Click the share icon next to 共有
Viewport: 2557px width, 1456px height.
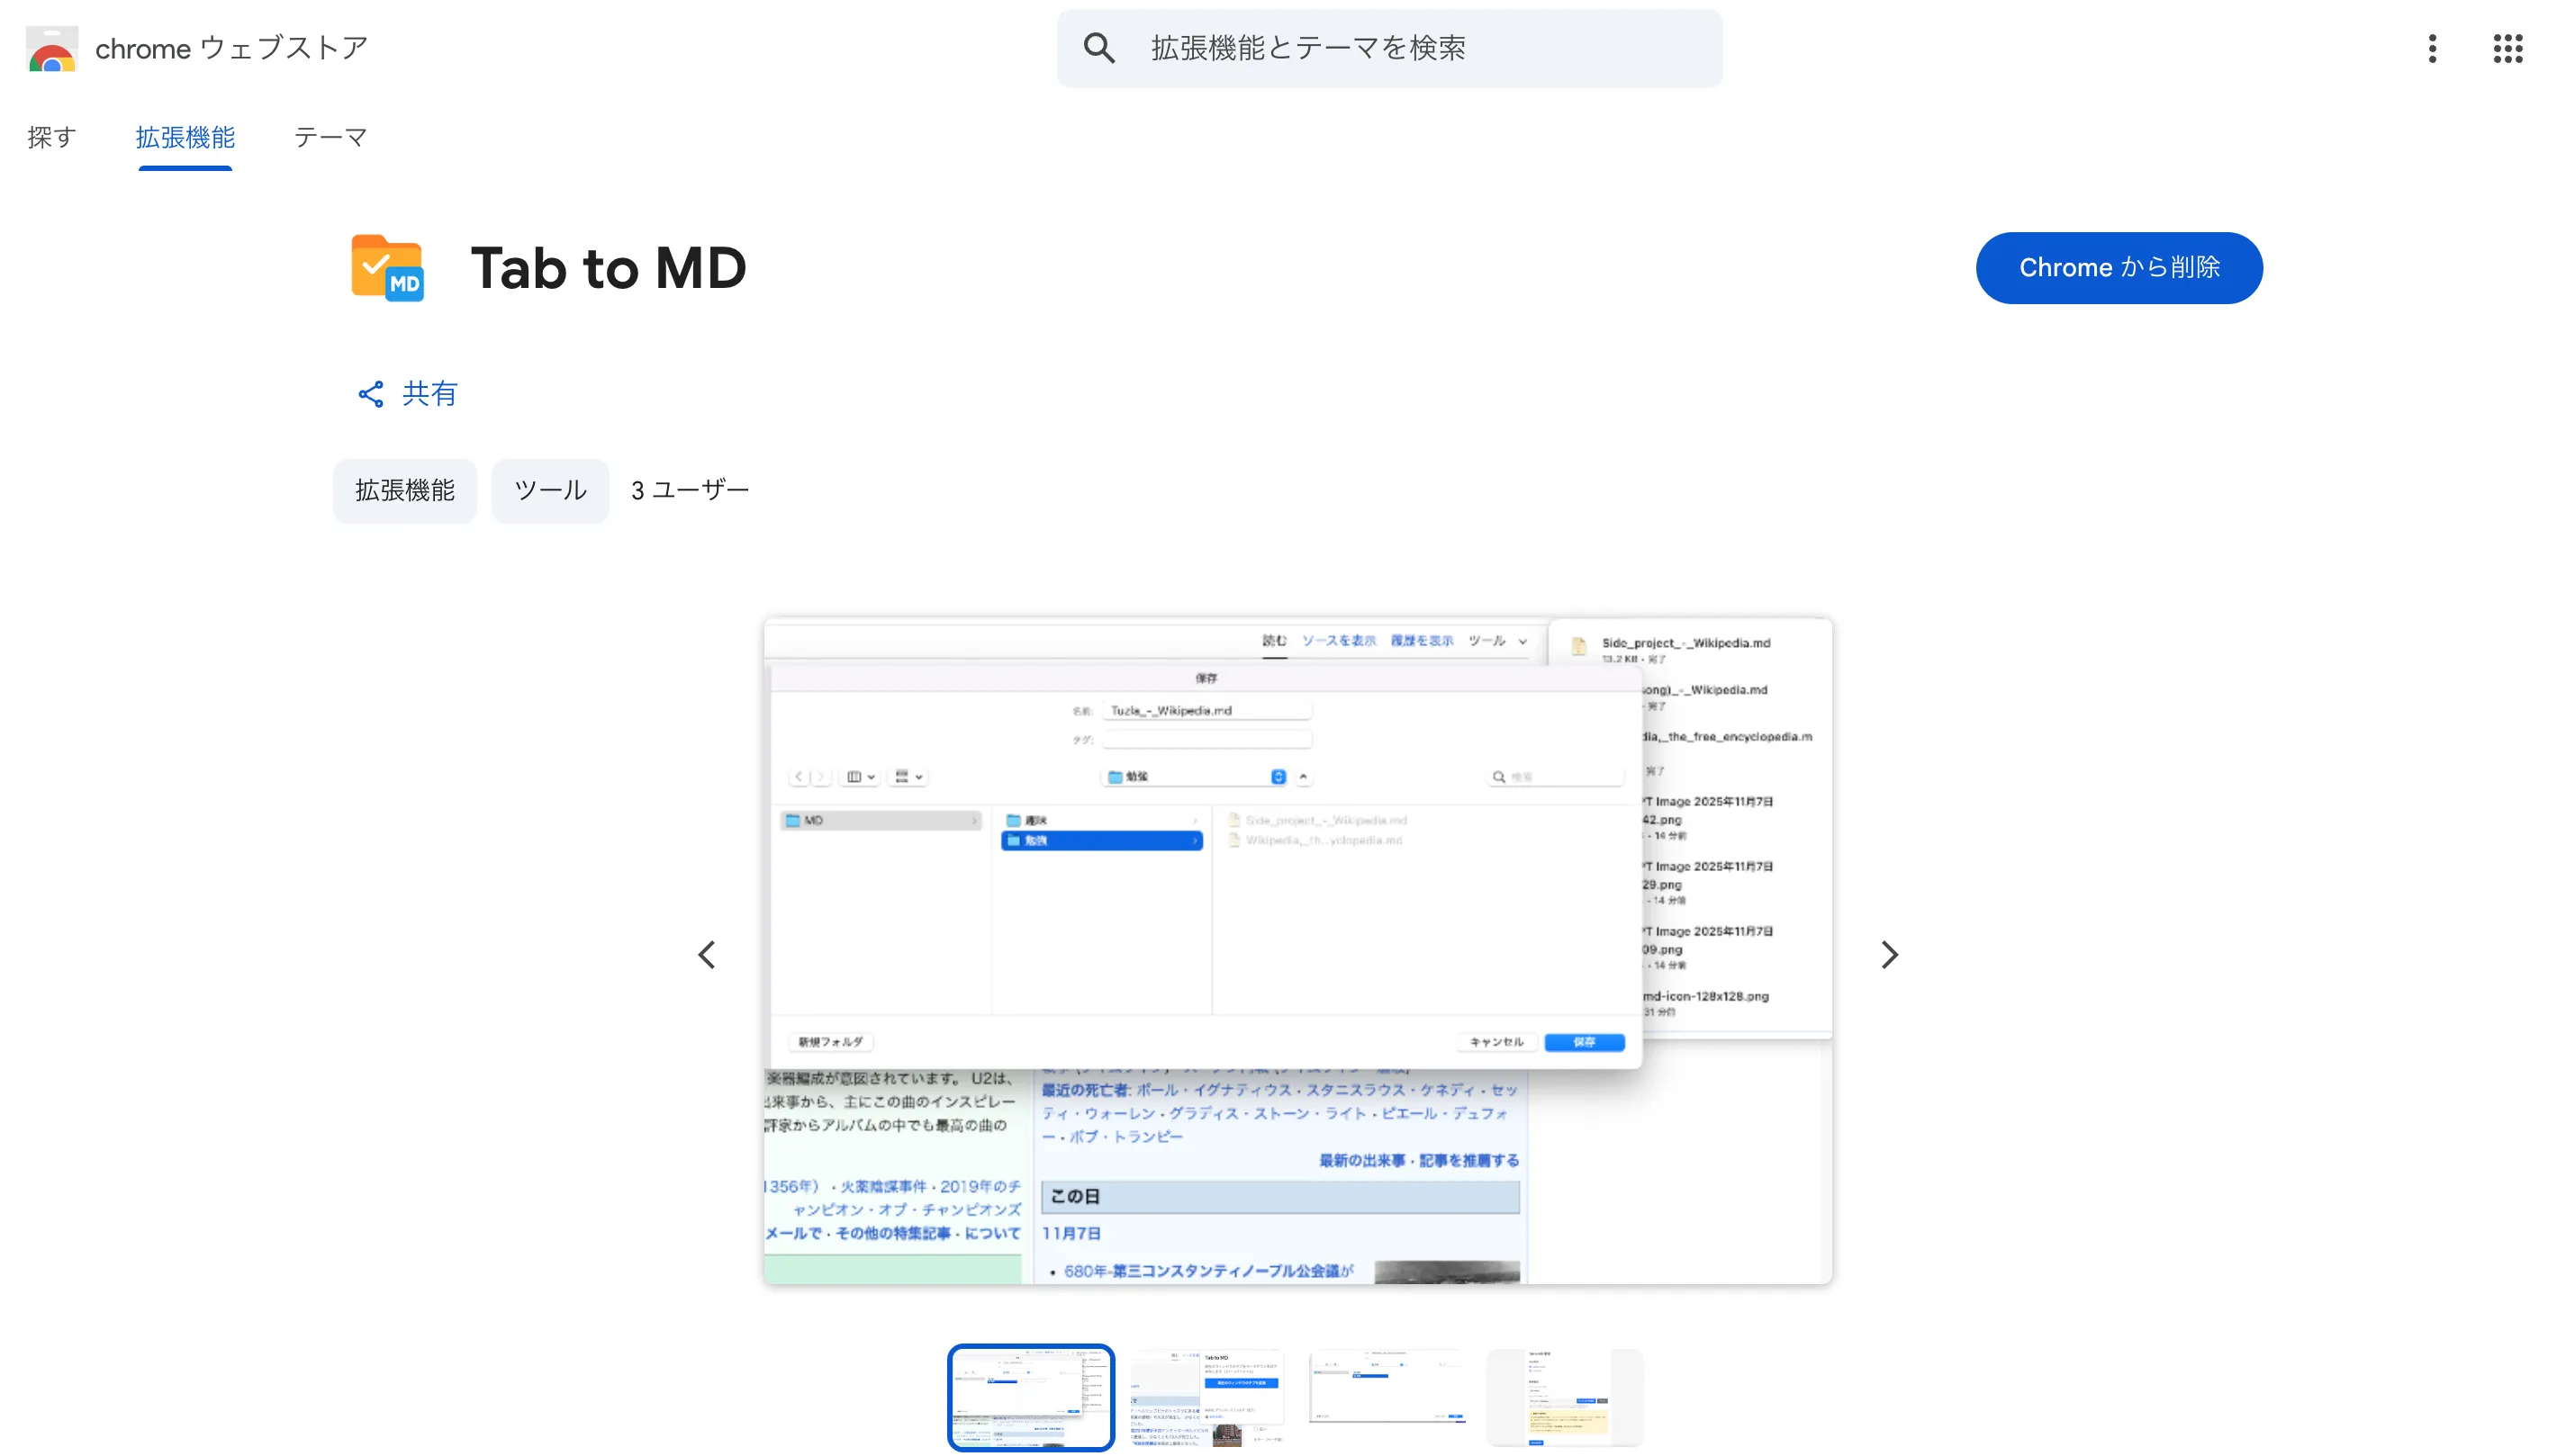click(370, 394)
